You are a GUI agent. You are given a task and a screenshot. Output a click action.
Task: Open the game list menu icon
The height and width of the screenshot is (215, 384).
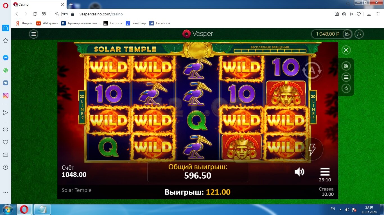(x=346, y=77)
